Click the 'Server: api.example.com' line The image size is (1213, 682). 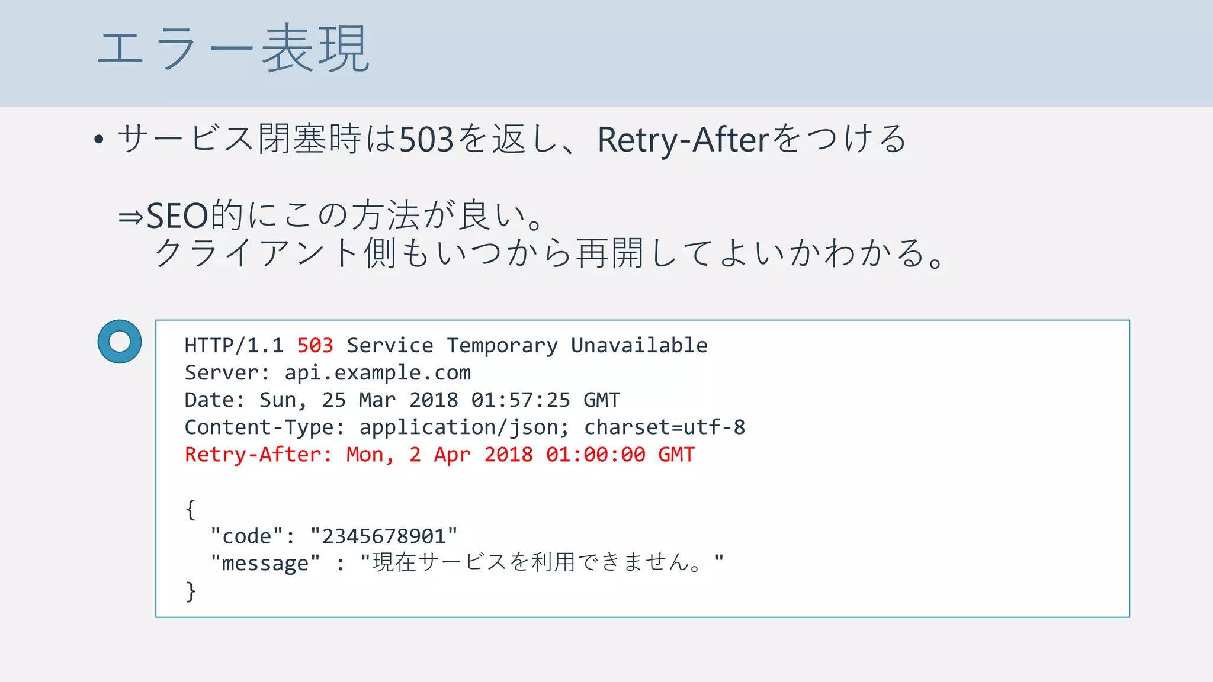coord(328,373)
